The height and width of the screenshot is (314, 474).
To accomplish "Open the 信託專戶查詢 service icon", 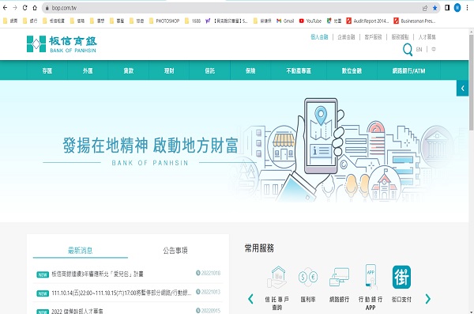I will pos(277,288).
